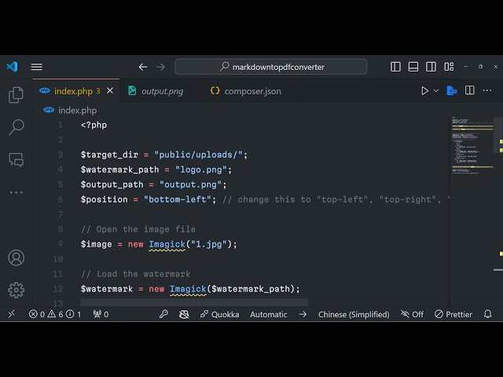The height and width of the screenshot is (377, 503).
Task: Click Chinese (Simplified) in status bar
Action: (x=353, y=314)
